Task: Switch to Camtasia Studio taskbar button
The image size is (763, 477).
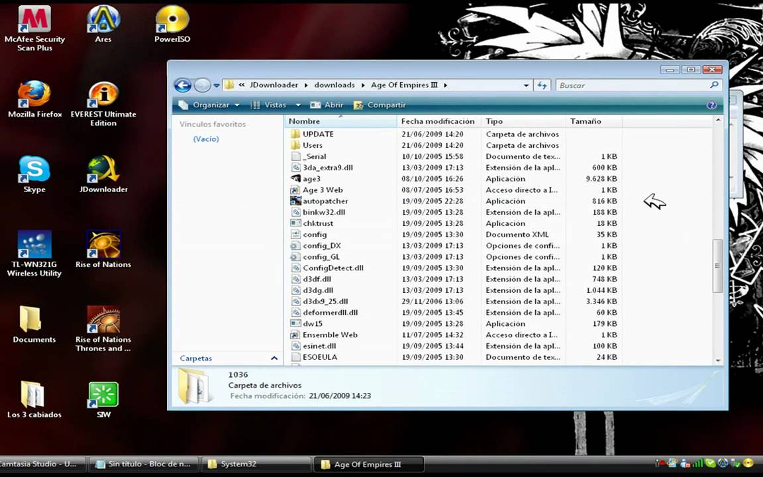Action: [42, 464]
